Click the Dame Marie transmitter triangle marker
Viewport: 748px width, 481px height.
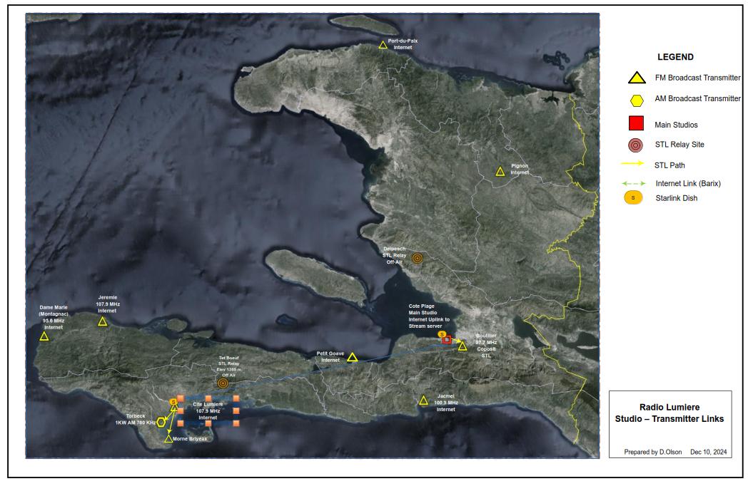point(44,336)
